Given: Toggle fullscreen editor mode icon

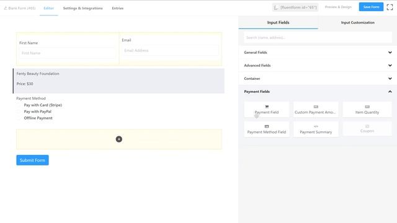Looking at the screenshot, I should coord(390,7).
